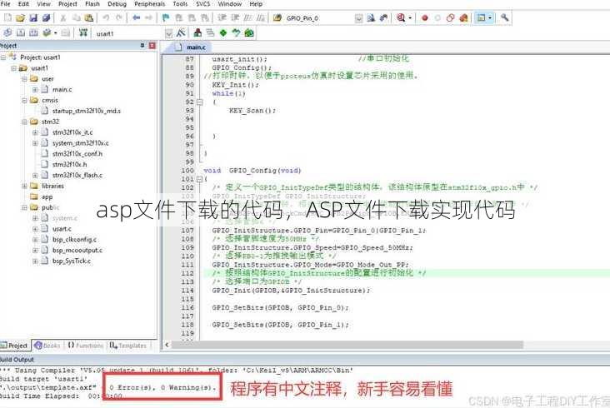The height and width of the screenshot is (408, 610).
Task: Toggle breakpoint with red dot icon
Action: [x=425, y=17]
